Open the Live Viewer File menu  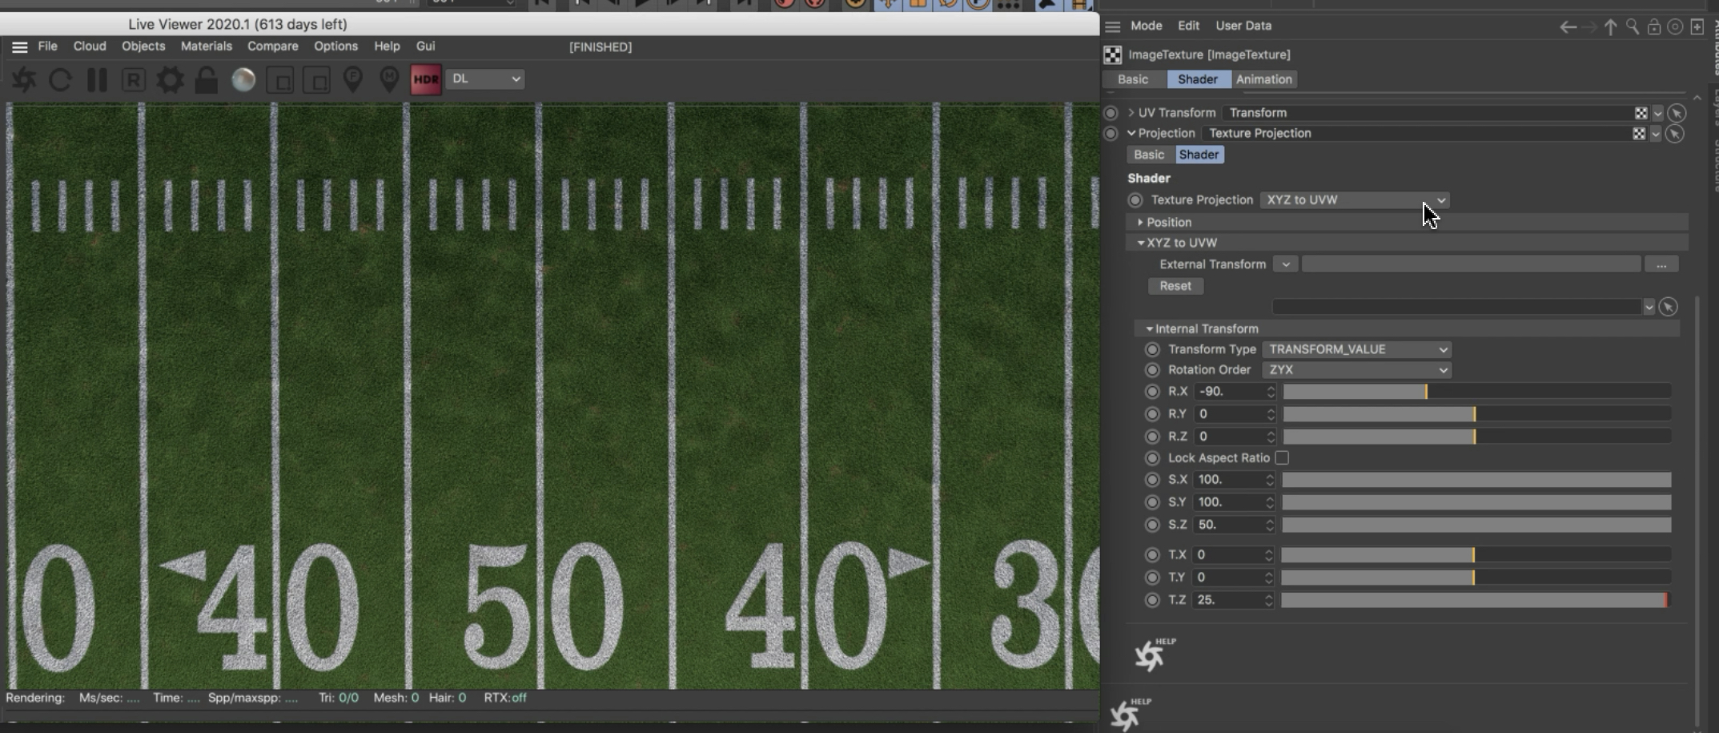pos(48,46)
